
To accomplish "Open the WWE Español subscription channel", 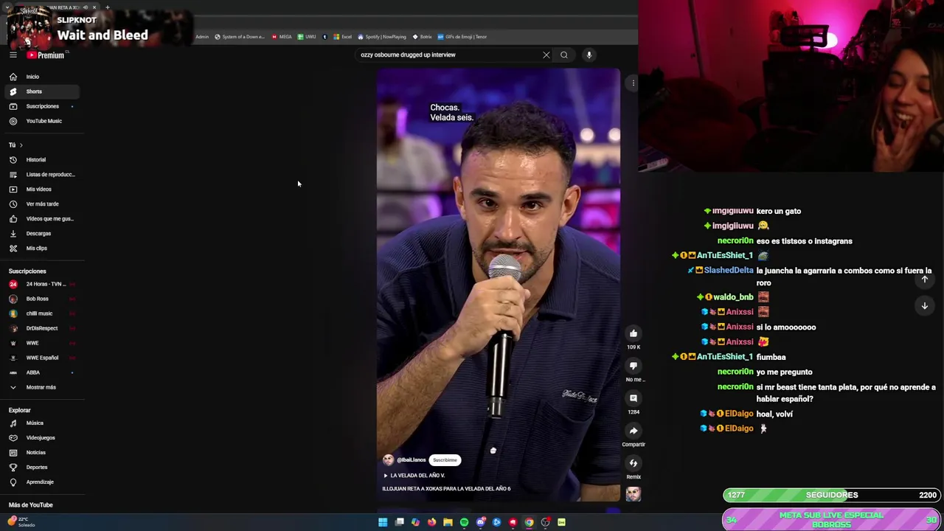I will point(42,358).
